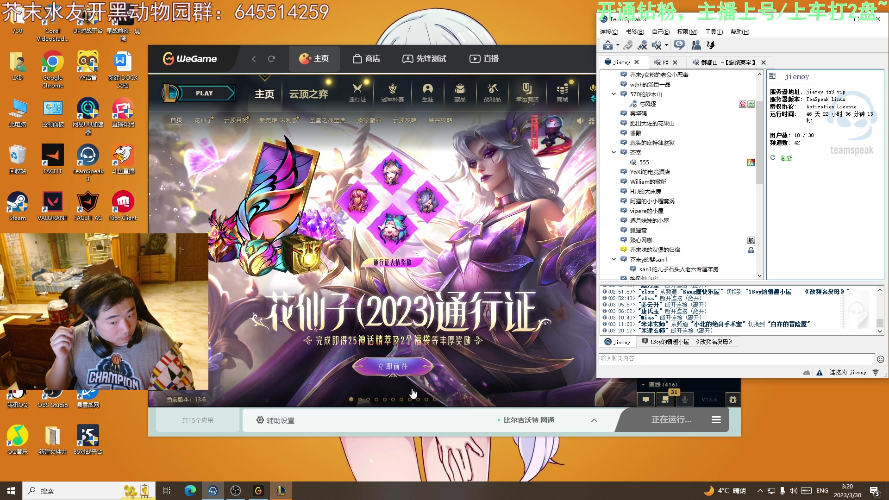
Task: Open the 战利品 loot icon
Action: tap(492, 93)
